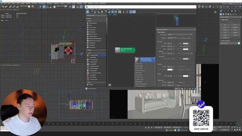This screenshot has height=136, width=242.
Task: Click the Torus button in Object Type
Action: [x=225, y=32]
